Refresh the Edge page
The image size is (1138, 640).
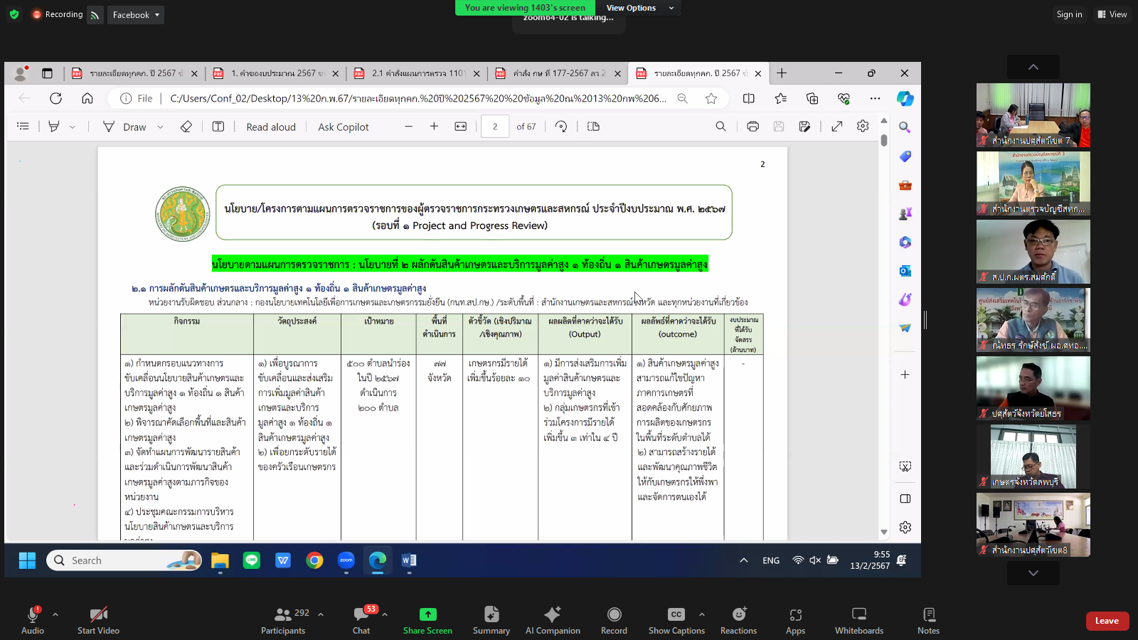click(x=56, y=98)
